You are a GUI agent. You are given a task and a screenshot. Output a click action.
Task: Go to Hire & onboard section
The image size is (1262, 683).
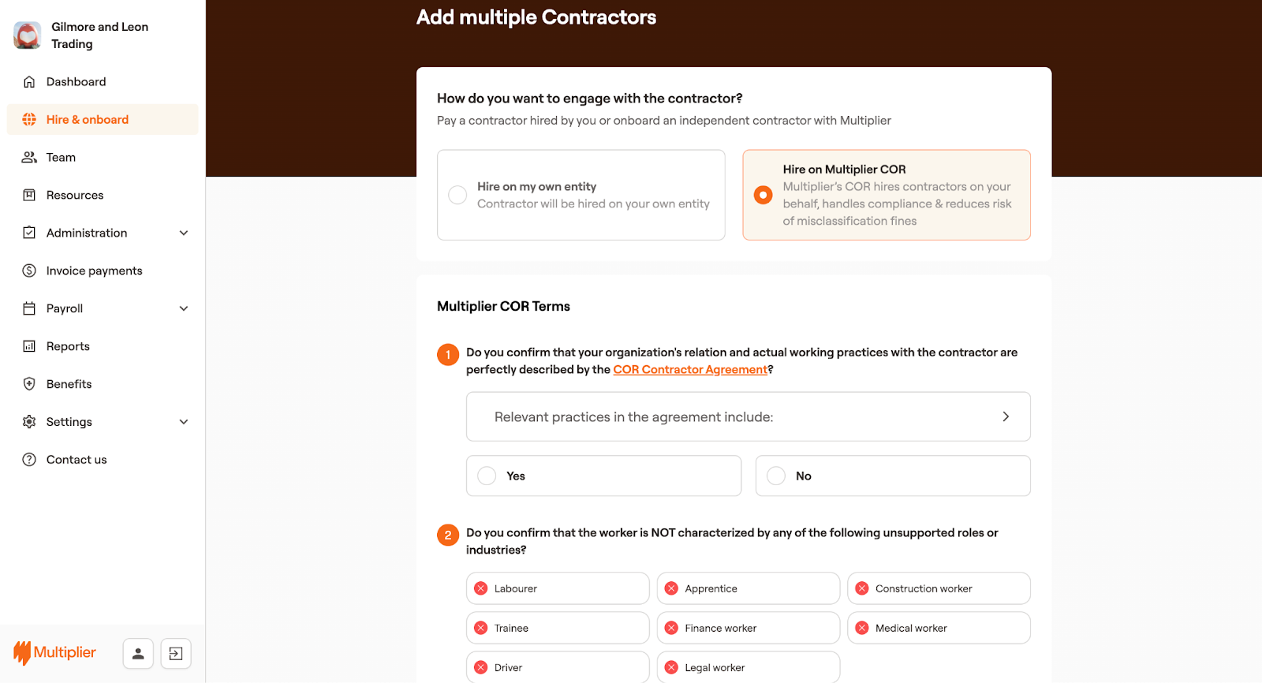pos(87,120)
